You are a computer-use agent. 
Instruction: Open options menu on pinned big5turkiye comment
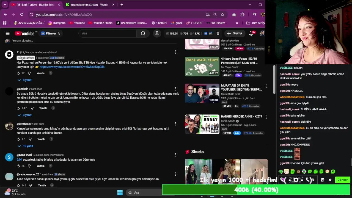tap(176, 52)
